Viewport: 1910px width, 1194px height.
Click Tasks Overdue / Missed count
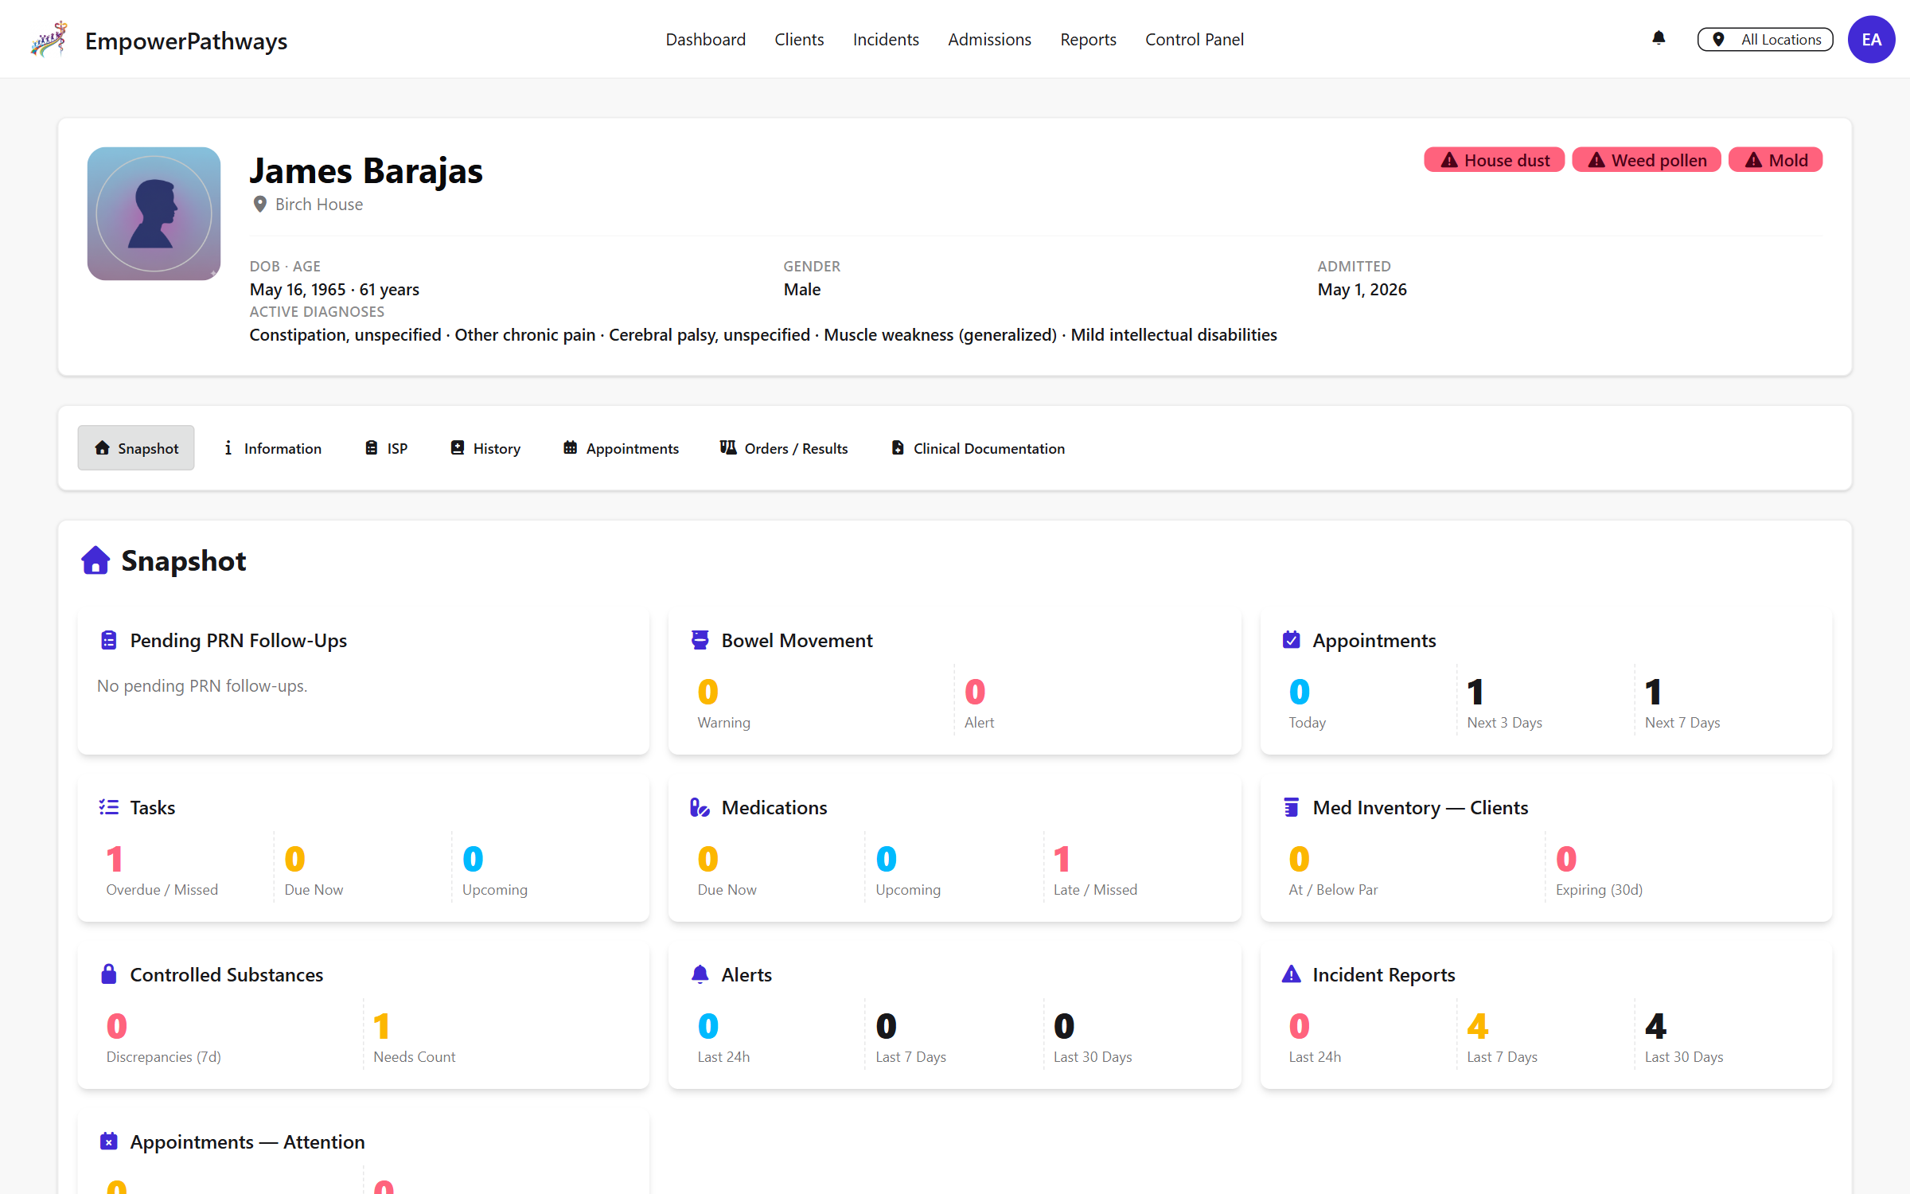pyautogui.click(x=115, y=860)
